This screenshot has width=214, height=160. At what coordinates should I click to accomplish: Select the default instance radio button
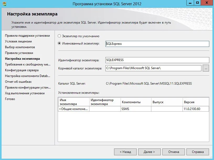point(59,36)
